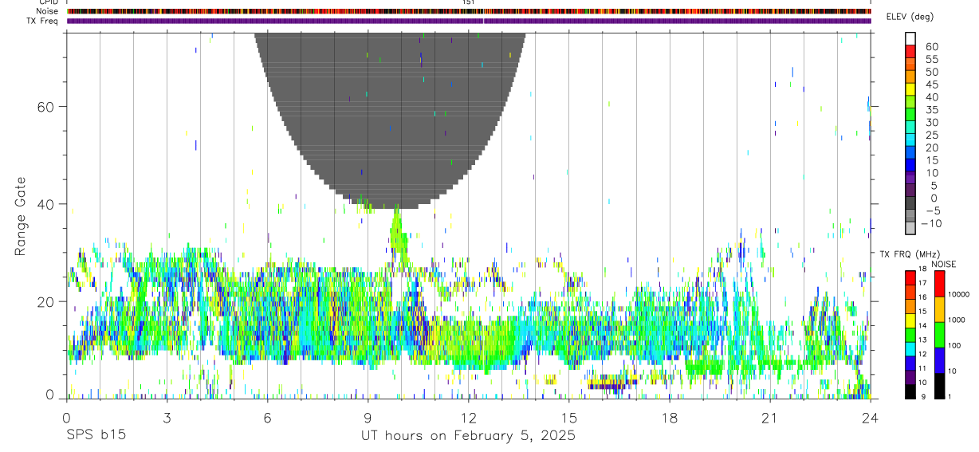The image size is (979, 452).
Task: Click the purple TX Freq strip above the plot
Action: tap(469, 21)
